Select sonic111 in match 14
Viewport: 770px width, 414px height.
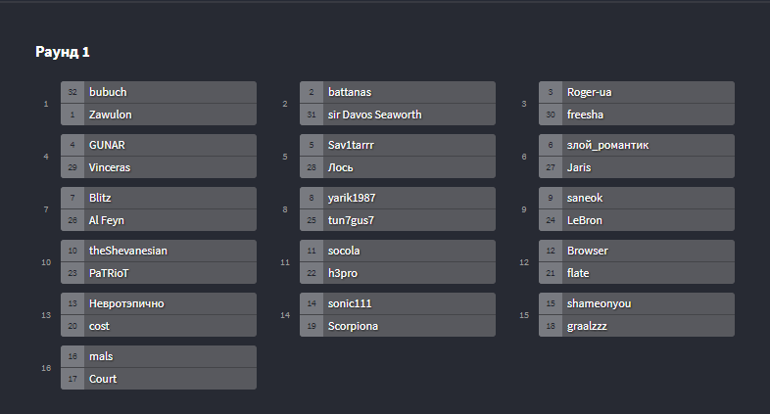pyautogui.click(x=398, y=303)
